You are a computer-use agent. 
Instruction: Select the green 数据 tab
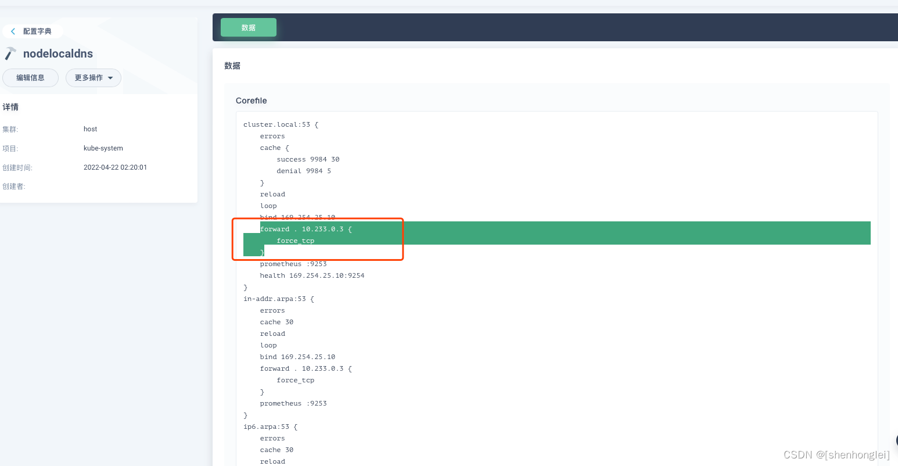click(248, 27)
